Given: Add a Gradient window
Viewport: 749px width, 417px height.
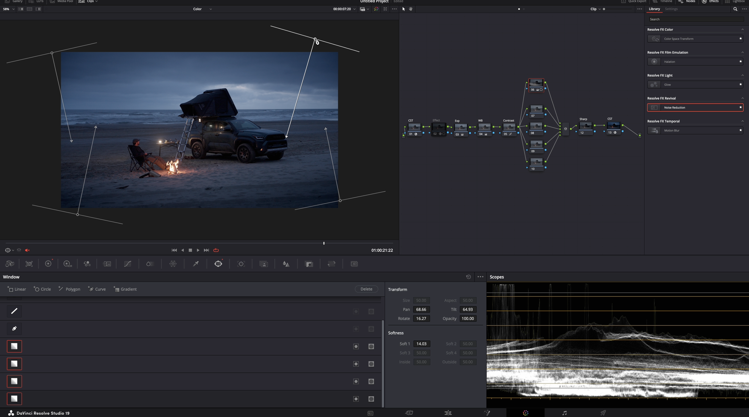Looking at the screenshot, I should pyautogui.click(x=125, y=289).
